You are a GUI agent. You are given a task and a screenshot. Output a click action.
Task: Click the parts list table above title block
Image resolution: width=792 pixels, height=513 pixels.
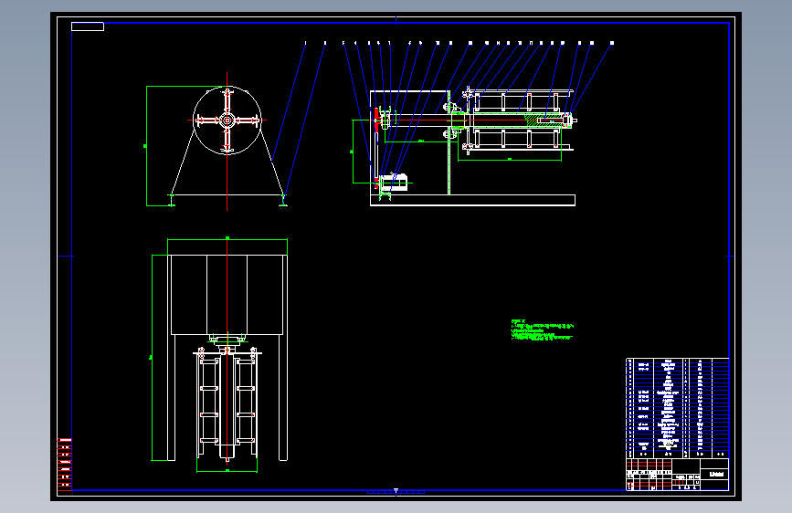click(677, 408)
